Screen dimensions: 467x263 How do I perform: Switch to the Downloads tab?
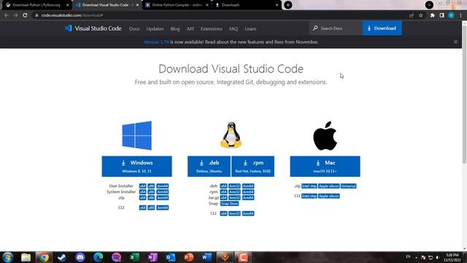247,5
